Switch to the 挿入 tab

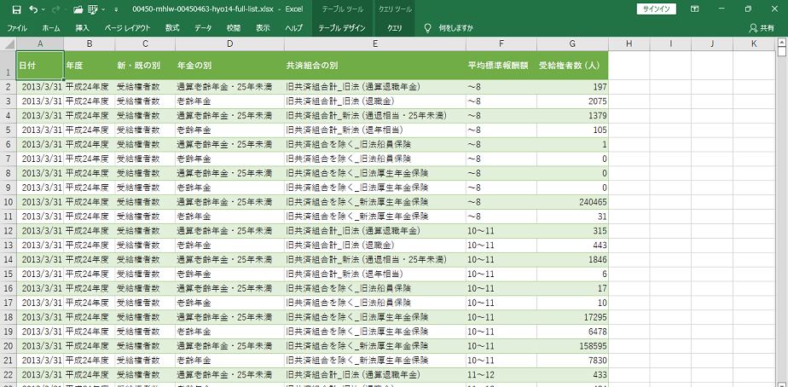82,28
